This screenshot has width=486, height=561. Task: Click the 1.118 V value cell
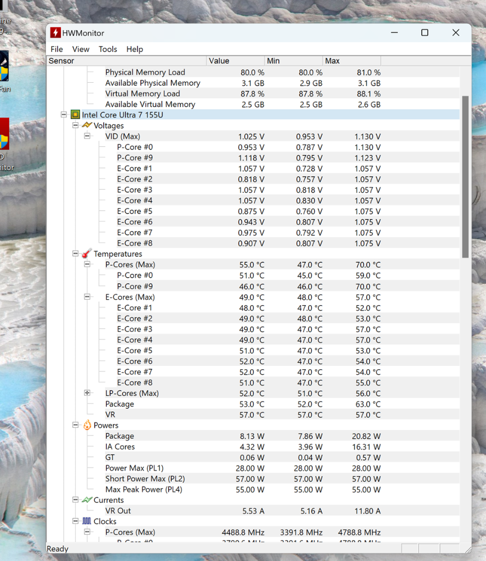click(251, 158)
